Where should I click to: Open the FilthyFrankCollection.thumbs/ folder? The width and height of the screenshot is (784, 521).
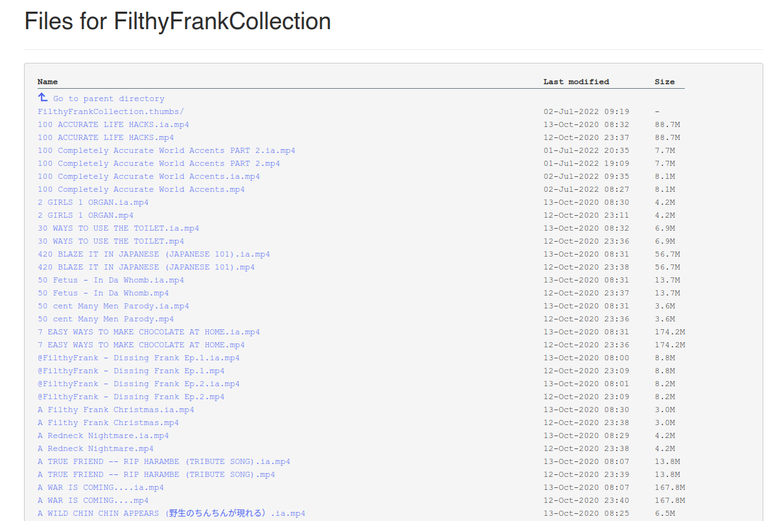(x=110, y=111)
